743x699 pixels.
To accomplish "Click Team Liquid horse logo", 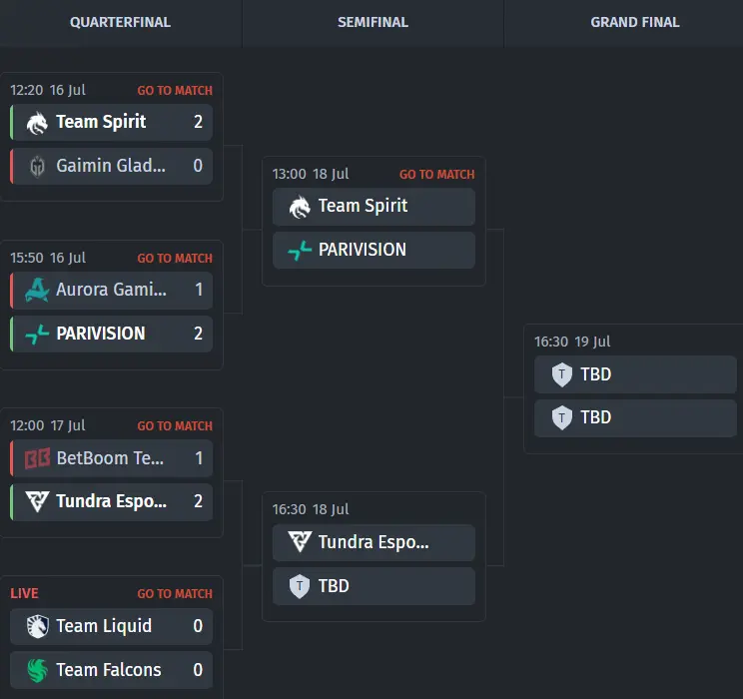I will click(x=37, y=626).
